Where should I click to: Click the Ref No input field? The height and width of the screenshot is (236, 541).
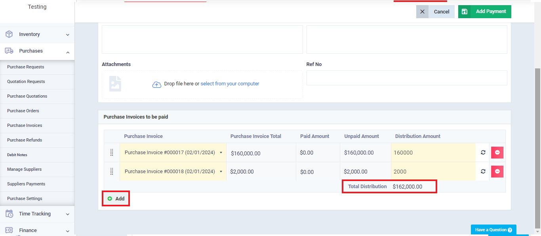point(406,78)
